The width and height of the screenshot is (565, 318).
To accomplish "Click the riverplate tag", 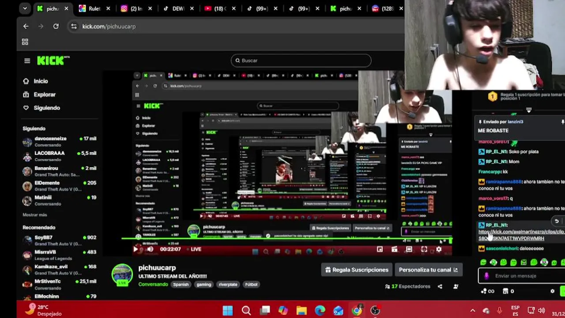I will 228,284.
